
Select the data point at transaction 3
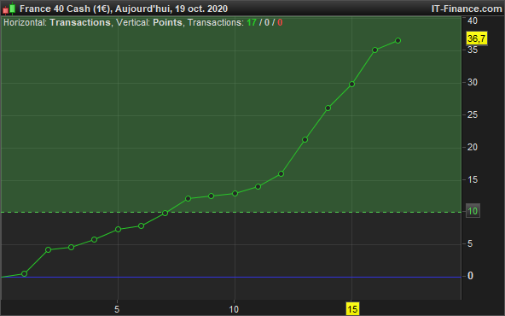click(72, 248)
